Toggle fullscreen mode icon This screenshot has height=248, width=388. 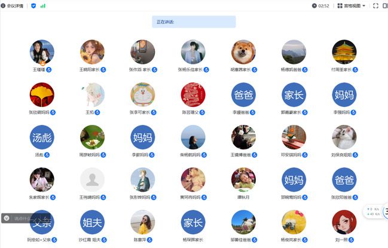point(375,6)
